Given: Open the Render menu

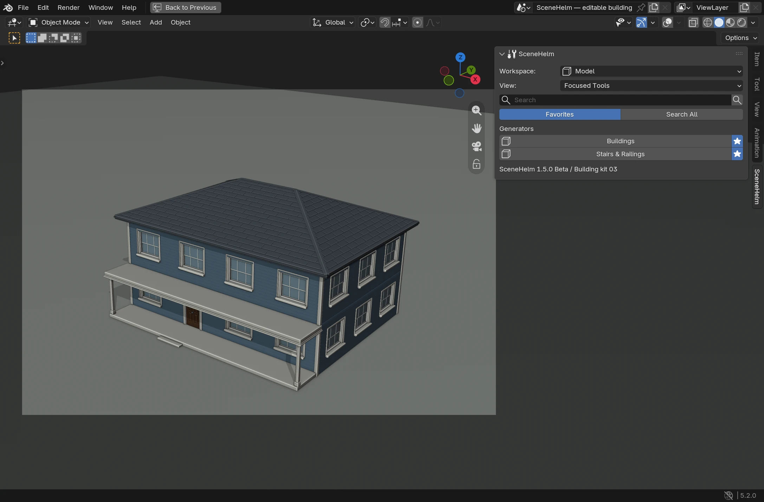Looking at the screenshot, I should [x=69, y=7].
